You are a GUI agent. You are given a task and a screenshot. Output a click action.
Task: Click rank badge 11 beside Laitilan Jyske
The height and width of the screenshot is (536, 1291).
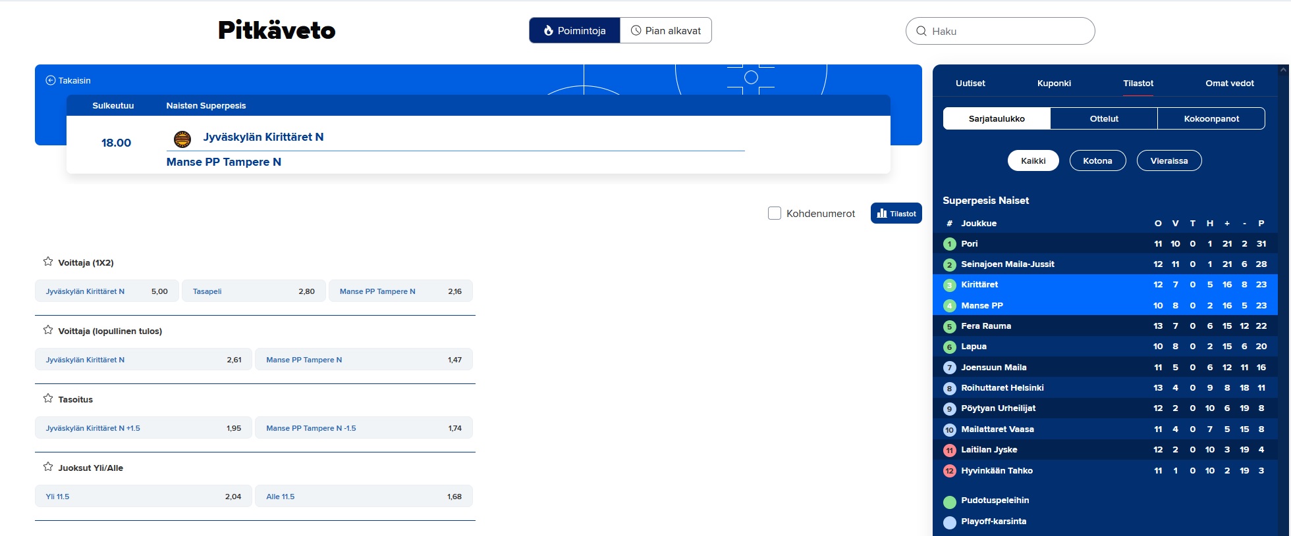point(949,450)
